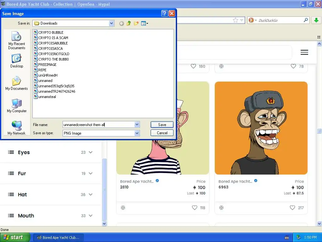Like ape 2810 with heart icon
The height and width of the screenshot is (242, 322).
194,208
